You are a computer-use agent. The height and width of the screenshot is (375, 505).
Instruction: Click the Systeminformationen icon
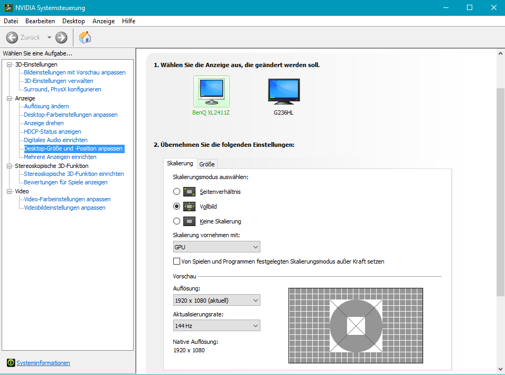point(11,363)
